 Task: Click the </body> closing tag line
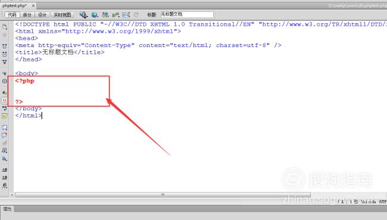29,109
